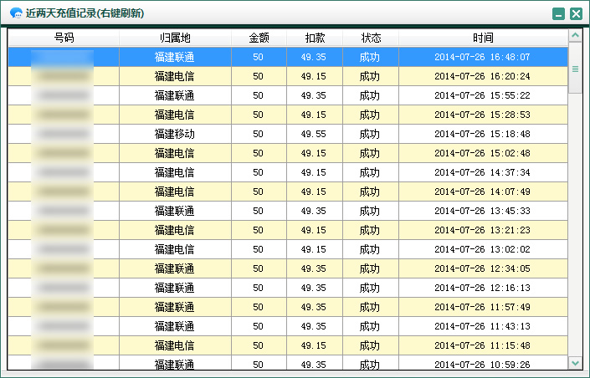
Task: Select the record at 12:34:05
Action: (288, 268)
